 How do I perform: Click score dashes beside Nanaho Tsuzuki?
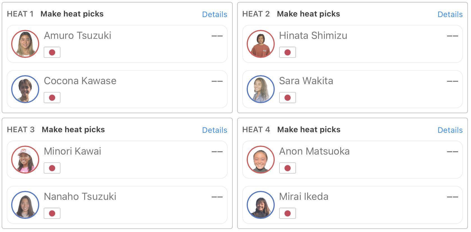tap(217, 197)
